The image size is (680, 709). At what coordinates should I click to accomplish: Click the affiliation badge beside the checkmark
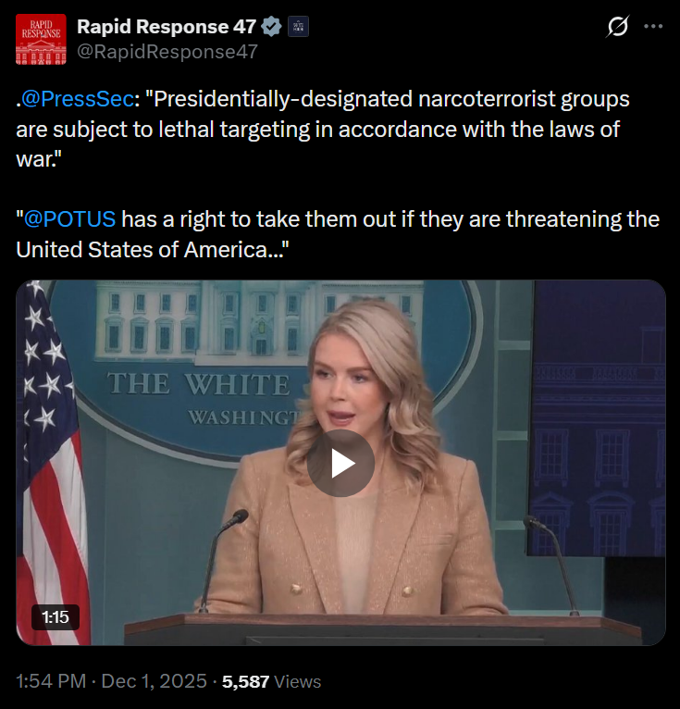coord(298,27)
